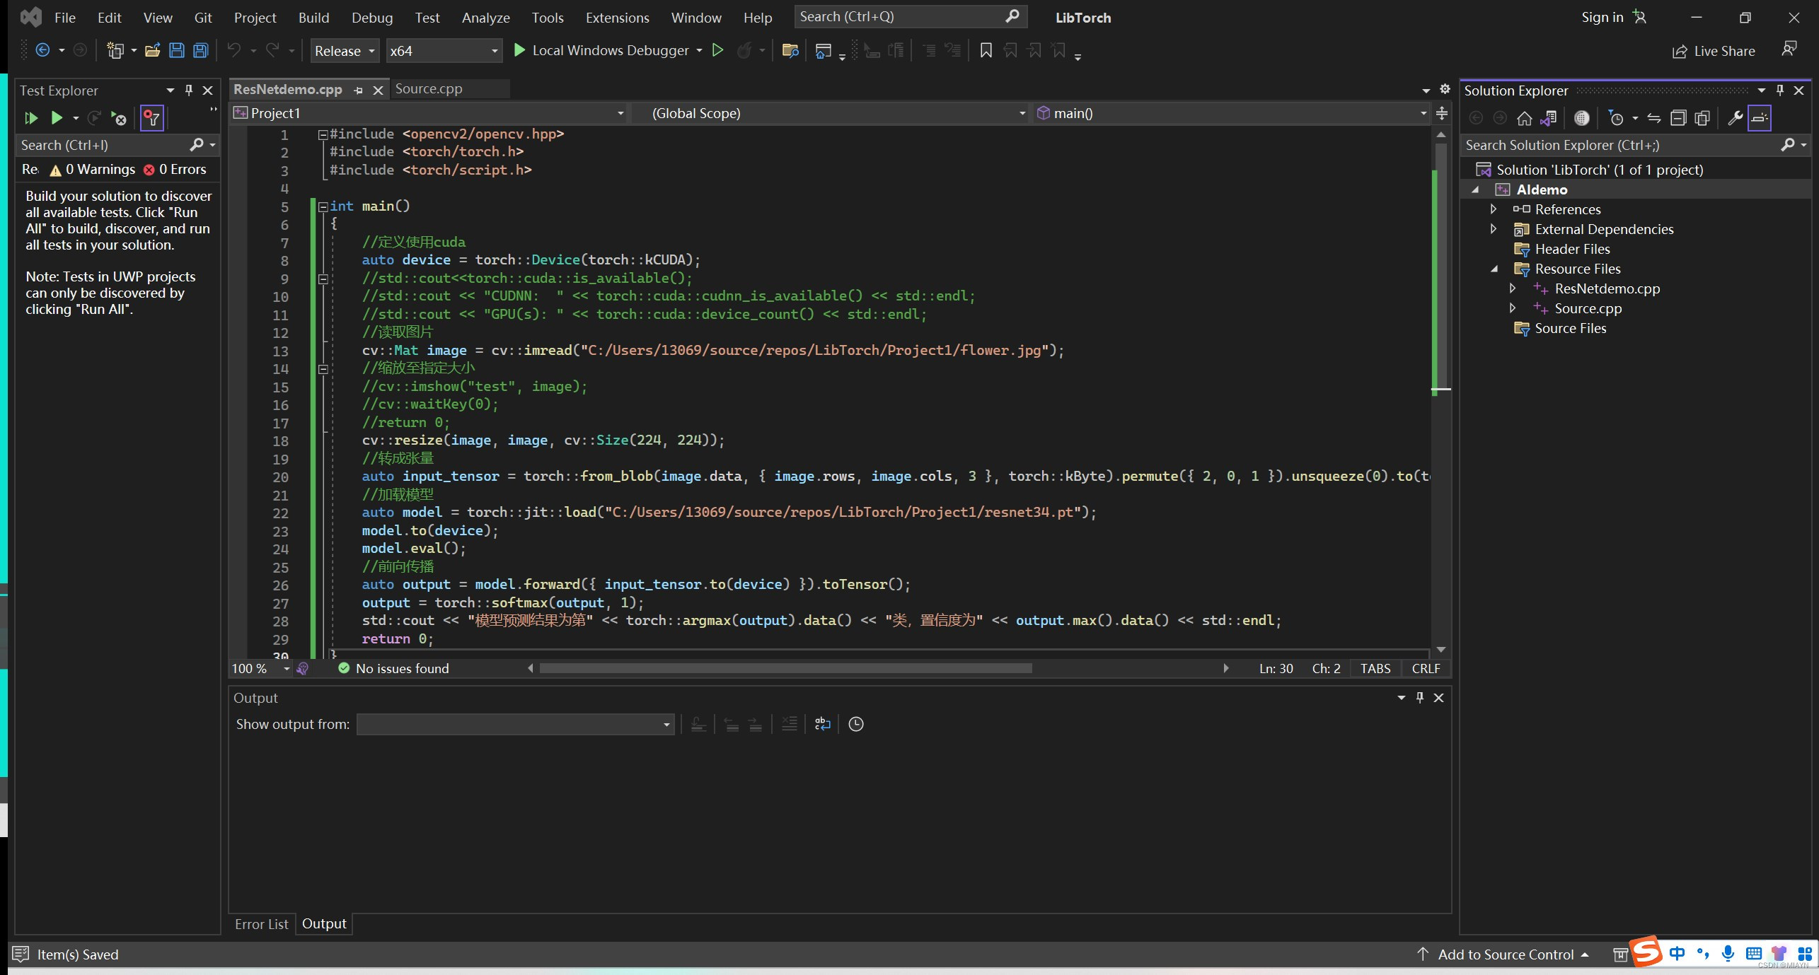Toggle the Test Explorer failed-tests filter button
Viewport: 1819px width, 975px height.
click(x=152, y=118)
